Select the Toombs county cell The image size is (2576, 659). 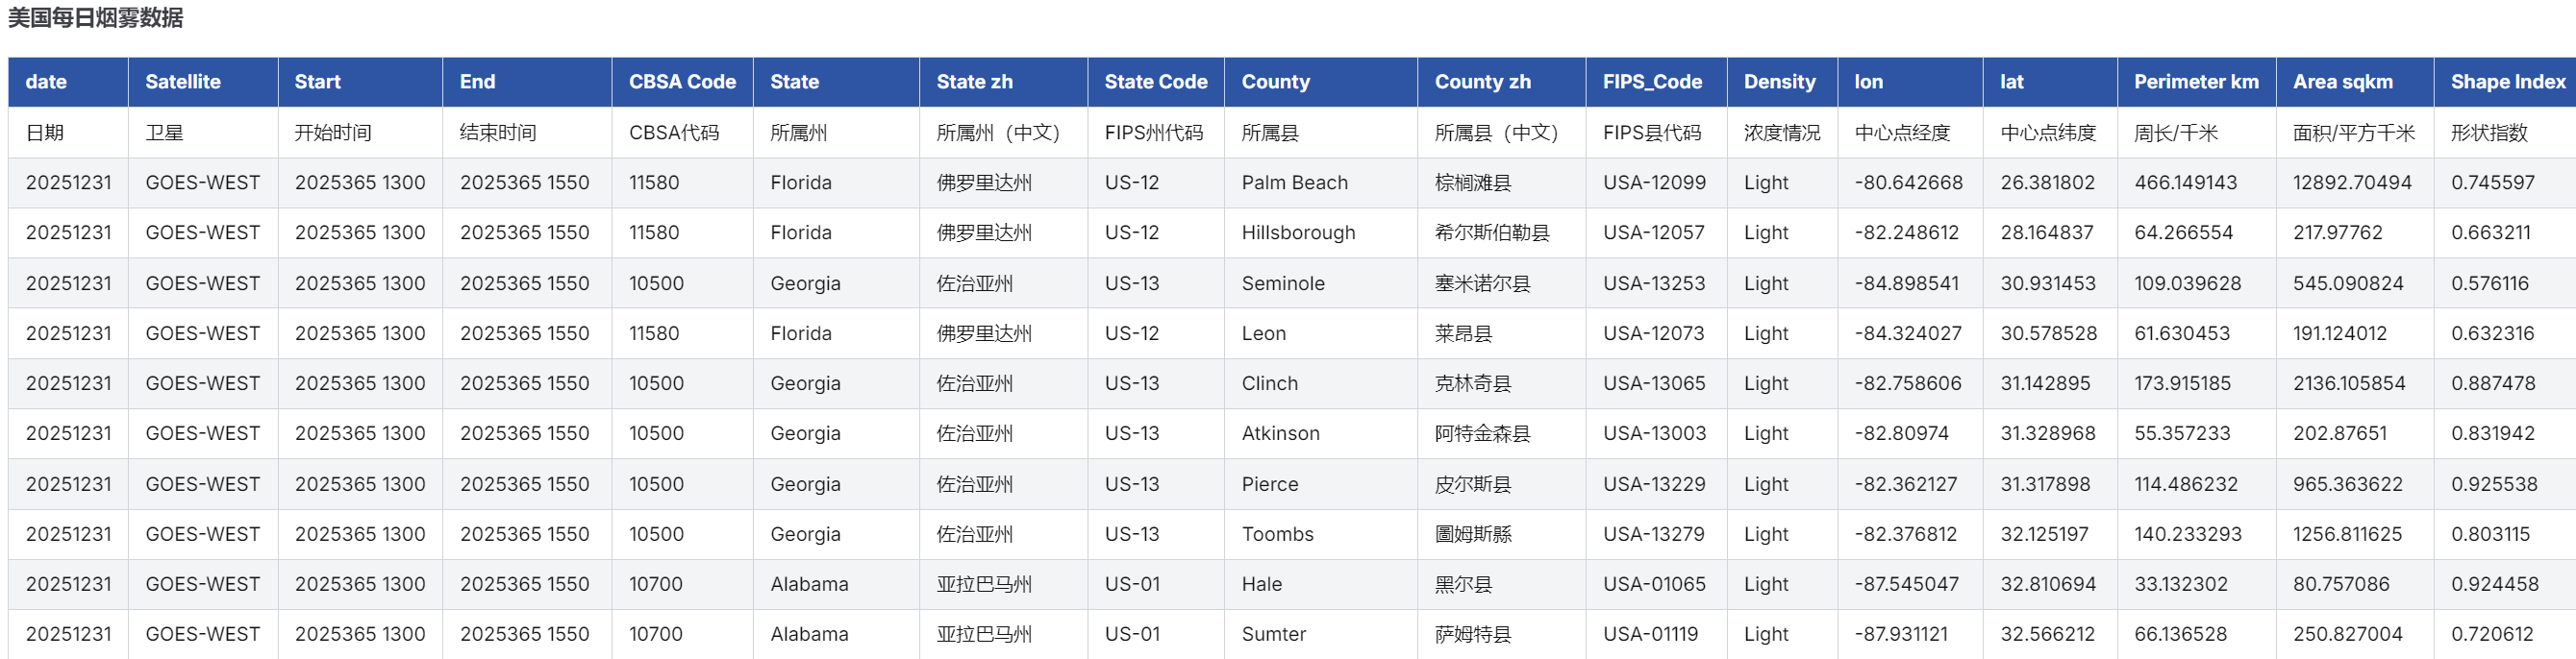(1277, 534)
